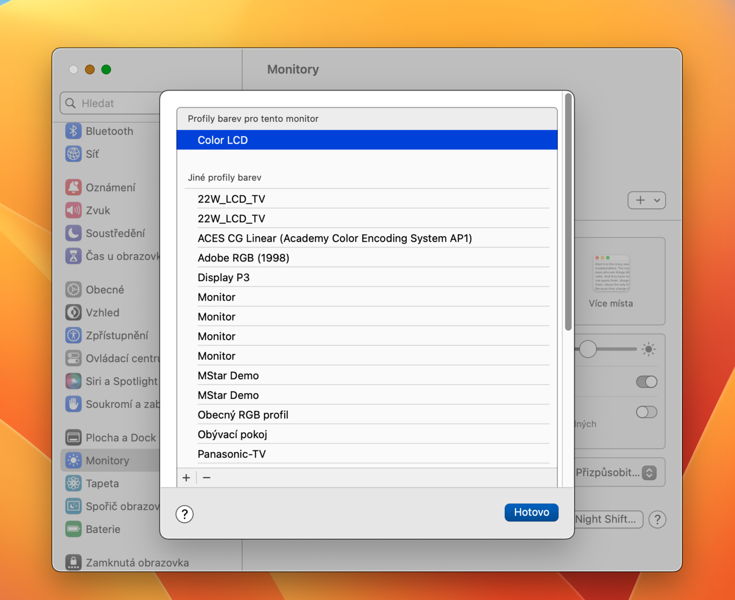Adjust the brightness slider knob

pyautogui.click(x=588, y=349)
